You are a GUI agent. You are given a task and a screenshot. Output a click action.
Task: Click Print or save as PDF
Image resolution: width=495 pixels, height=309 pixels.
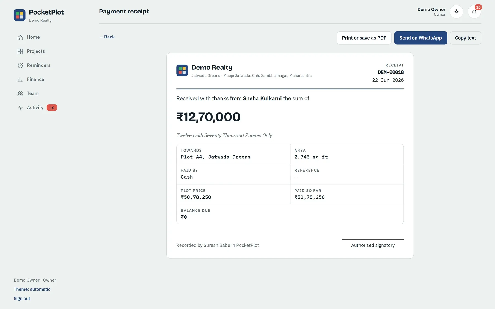point(364,38)
